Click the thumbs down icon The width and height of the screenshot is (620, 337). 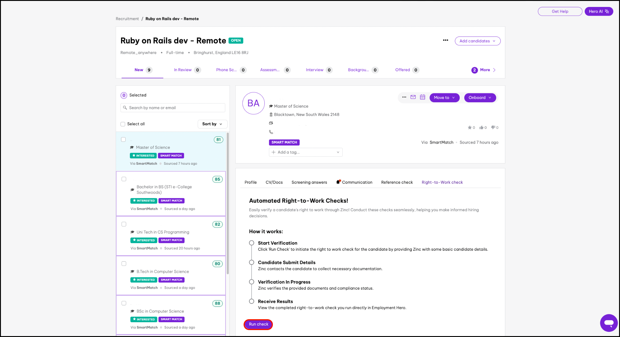point(493,128)
